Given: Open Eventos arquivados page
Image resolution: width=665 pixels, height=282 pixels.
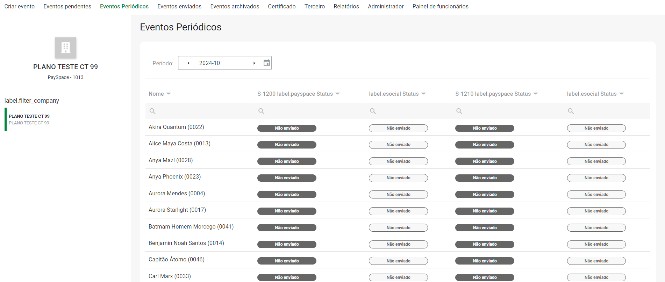Looking at the screenshot, I should [x=235, y=6].
